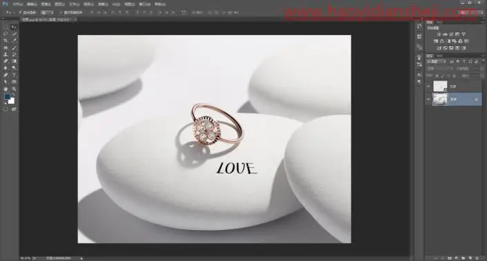Image resolution: width=487 pixels, height=261 pixels.
Task: Select the Horizontal Type tool
Action: 14,75
